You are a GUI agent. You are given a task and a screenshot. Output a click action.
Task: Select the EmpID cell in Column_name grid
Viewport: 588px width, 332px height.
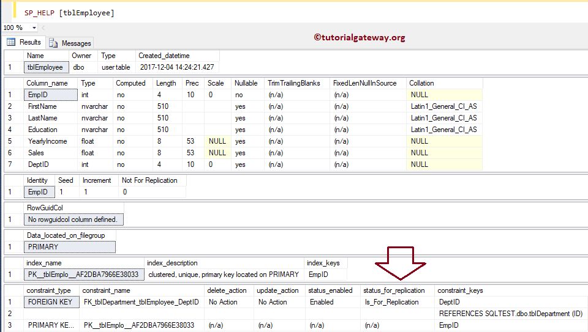click(x=51, y=95)
